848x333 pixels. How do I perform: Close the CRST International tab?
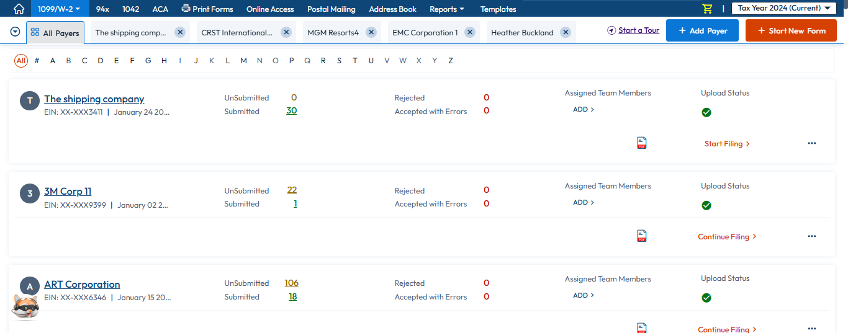[286, 32]
